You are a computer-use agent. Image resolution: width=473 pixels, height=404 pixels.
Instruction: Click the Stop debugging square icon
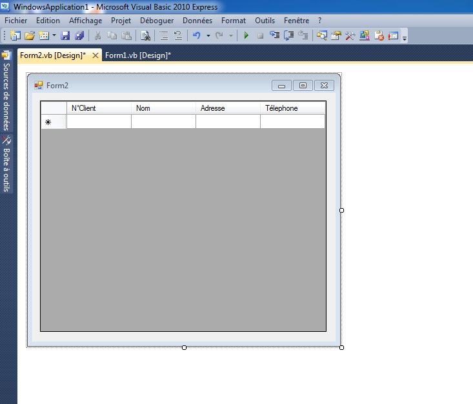[x=260, y=36]
